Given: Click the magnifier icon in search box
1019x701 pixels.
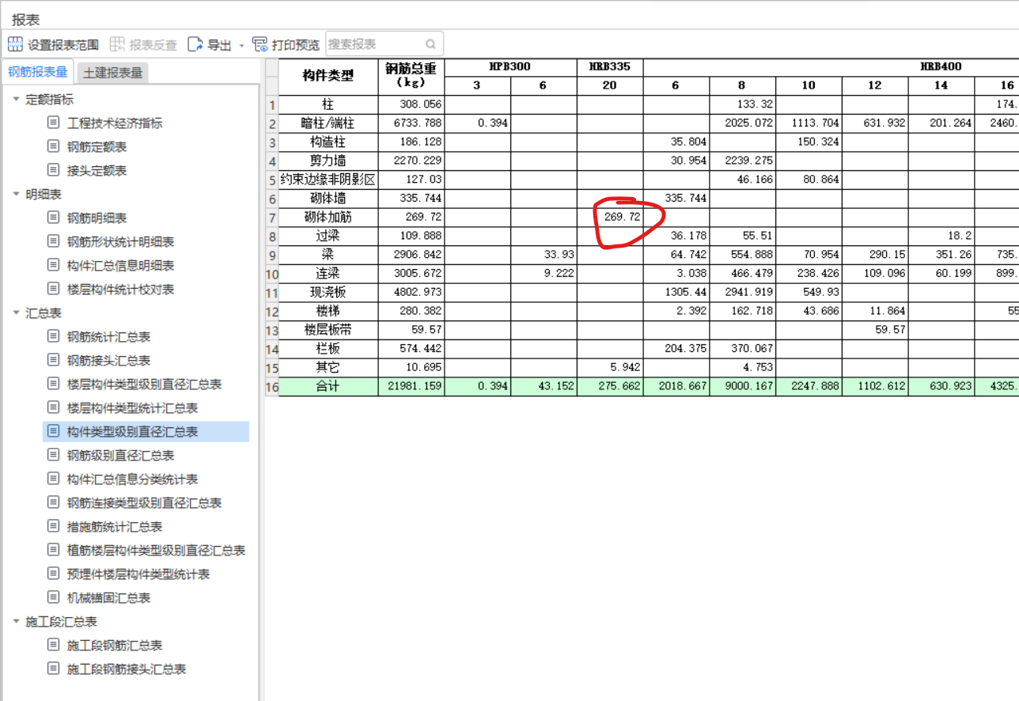Looking at the screenshot, I should [431, 44].
